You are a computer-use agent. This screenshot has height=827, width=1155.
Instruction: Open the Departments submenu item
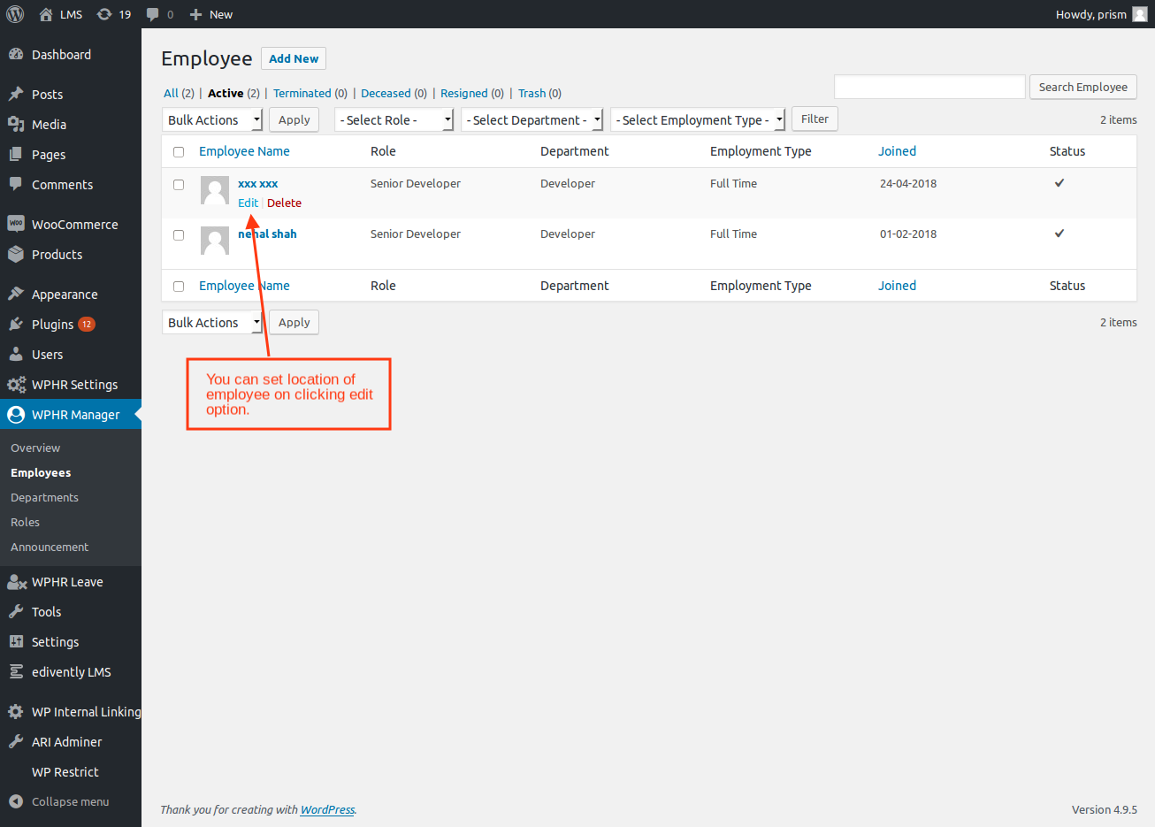coord(44,497)
